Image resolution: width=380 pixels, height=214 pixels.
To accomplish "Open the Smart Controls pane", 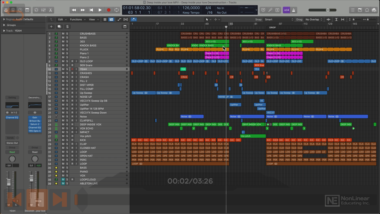I will click(x=36, y=10).
